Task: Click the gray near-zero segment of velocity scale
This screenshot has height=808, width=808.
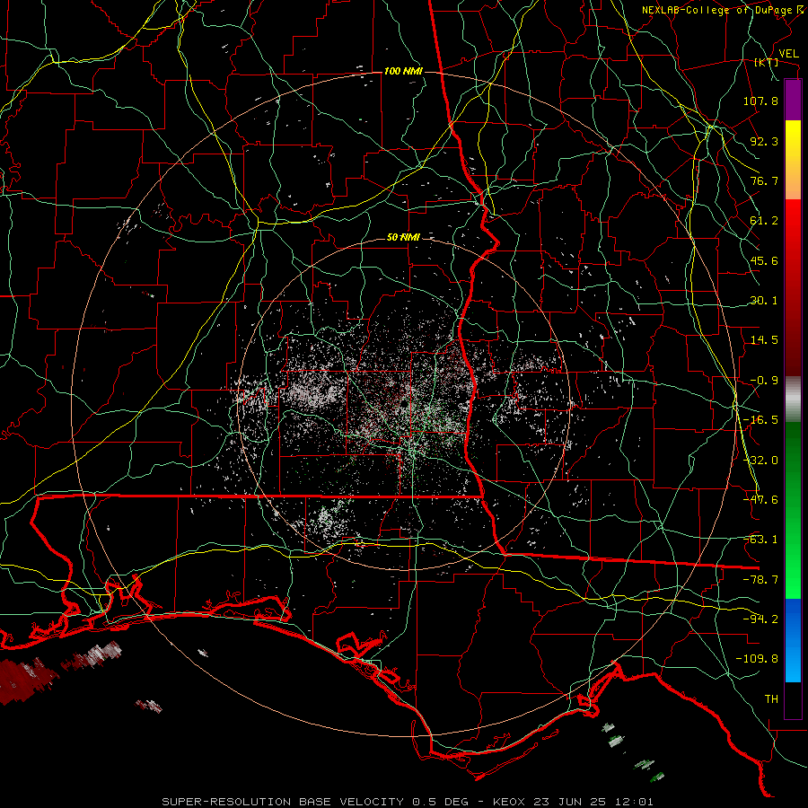Action: click(793, 400)
